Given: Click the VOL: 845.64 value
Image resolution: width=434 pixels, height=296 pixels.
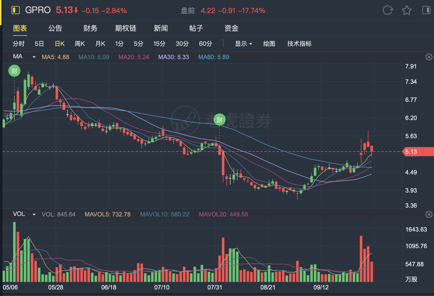Looking at the screenshot, I should [58, 214].
